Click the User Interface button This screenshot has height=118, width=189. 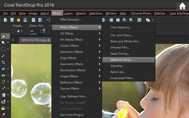point(179,13)
